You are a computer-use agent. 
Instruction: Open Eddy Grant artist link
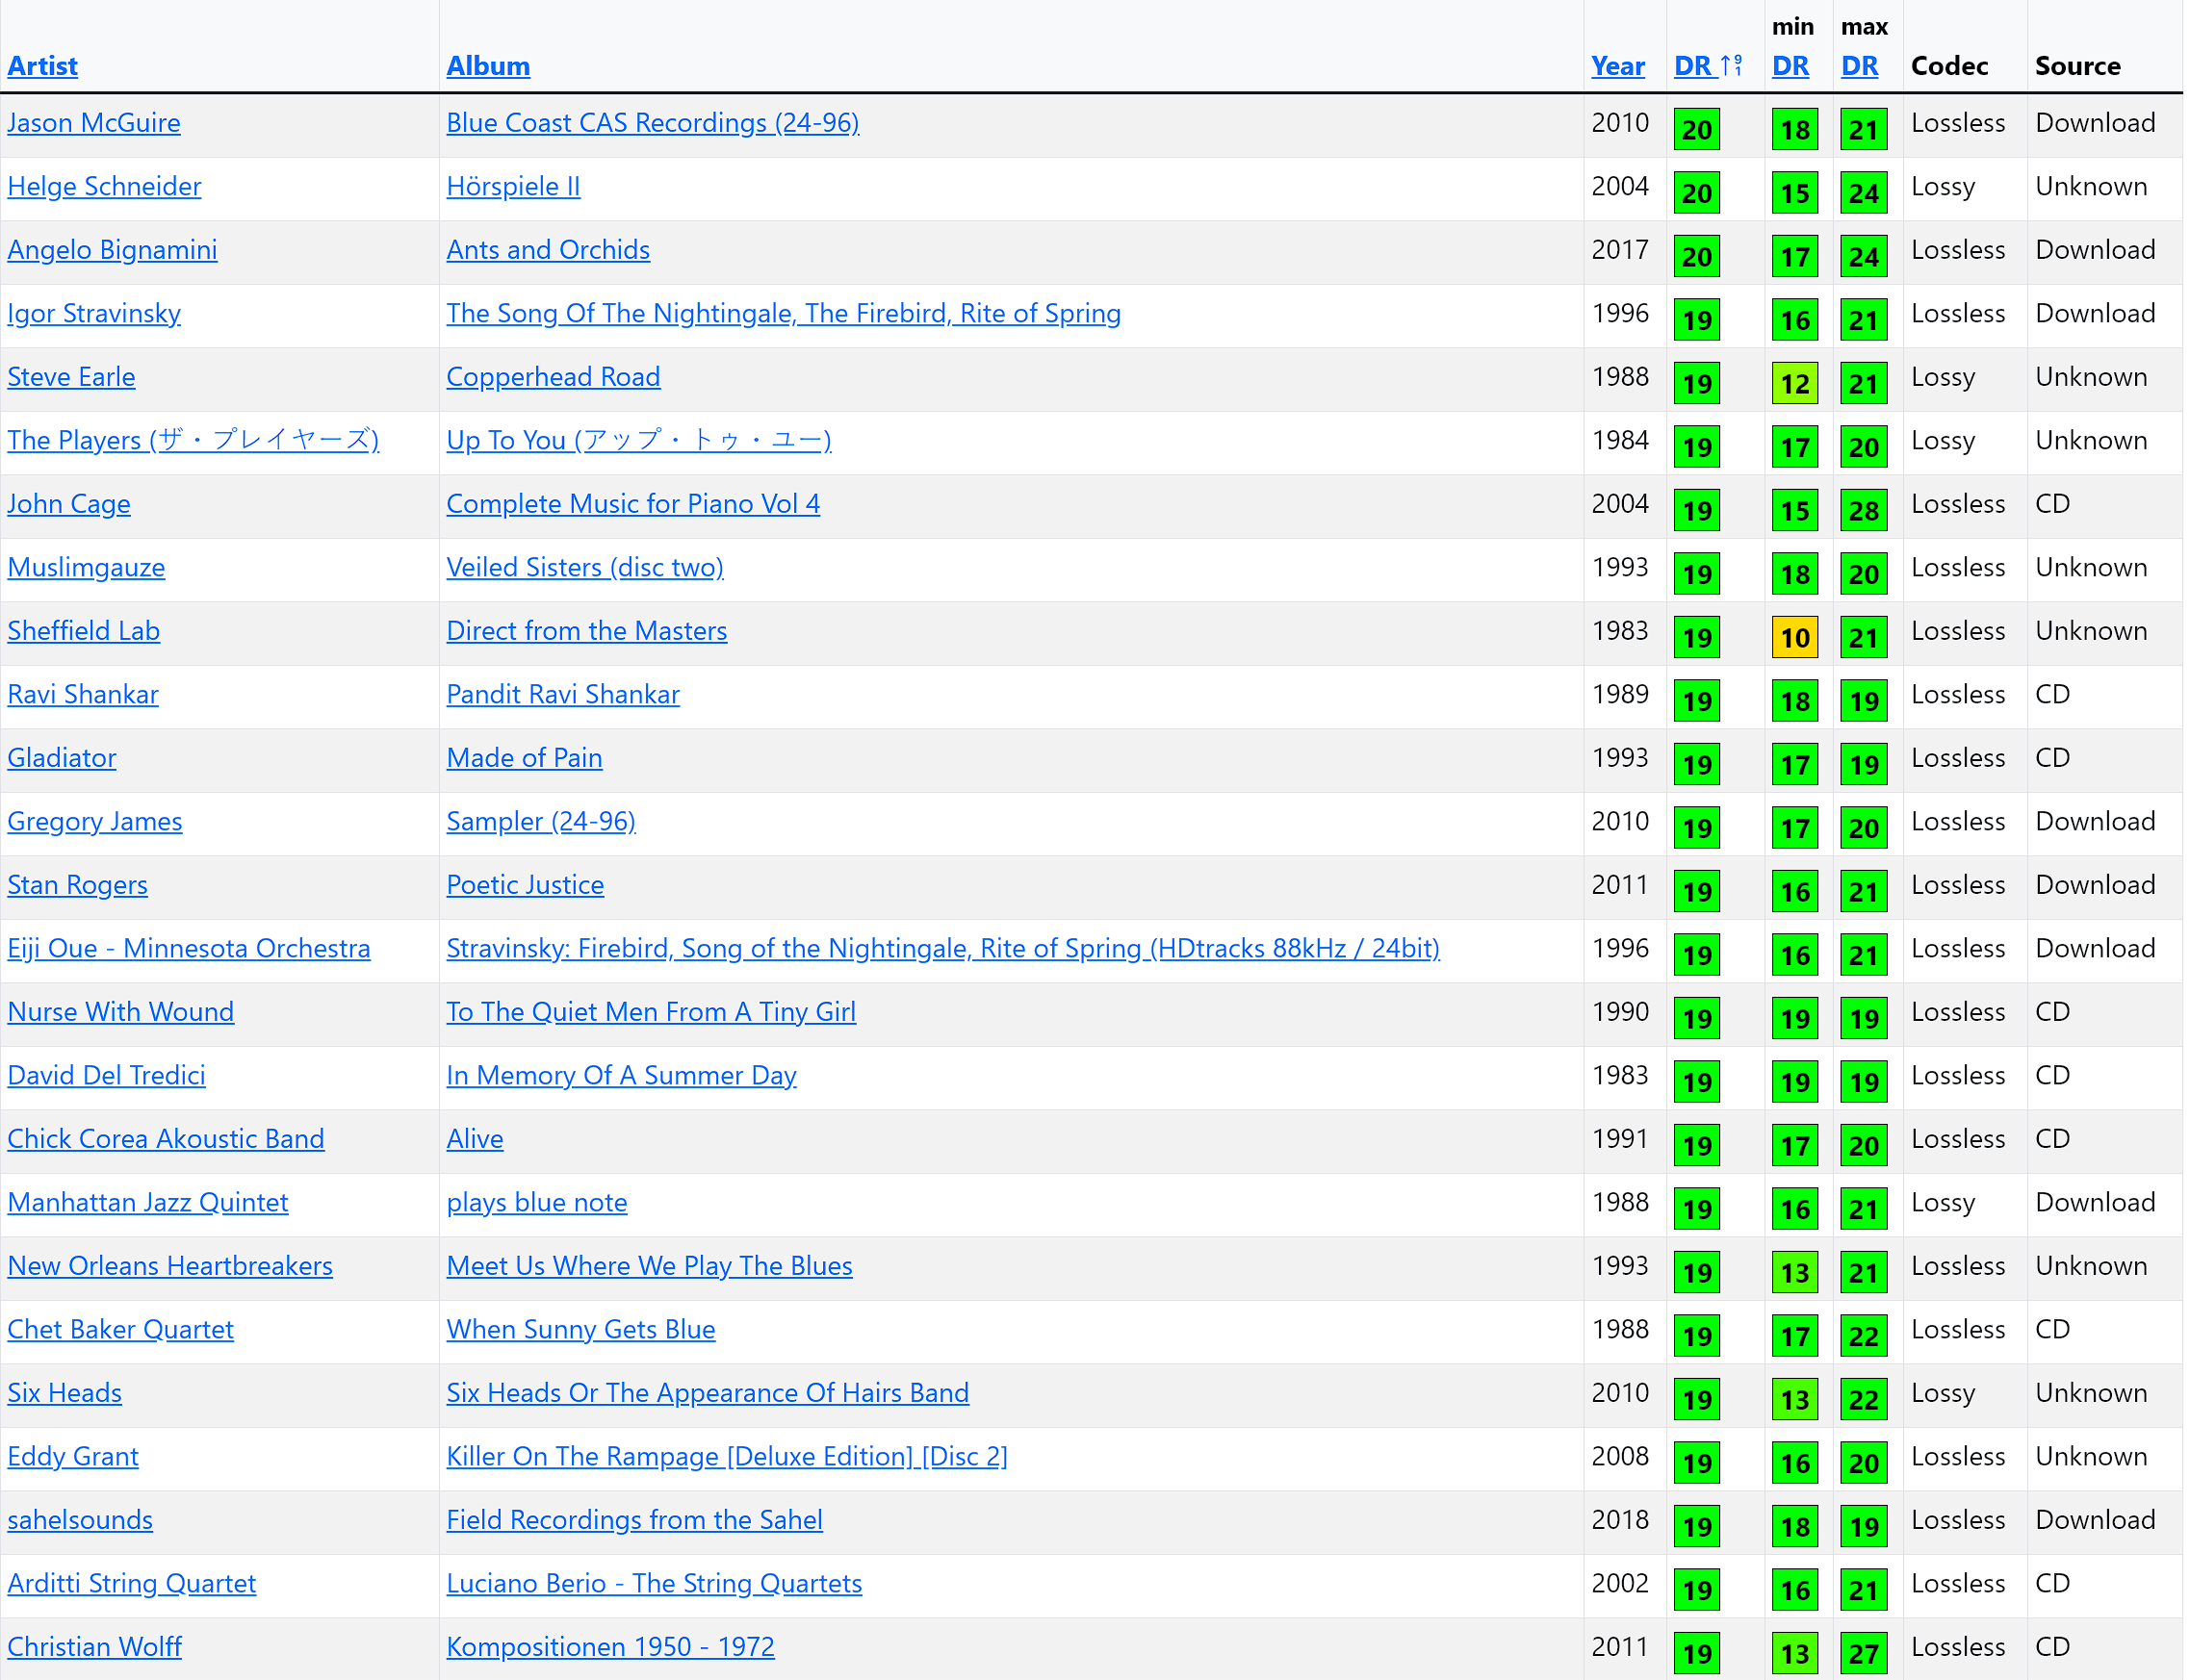click(x=73, y=1456)
